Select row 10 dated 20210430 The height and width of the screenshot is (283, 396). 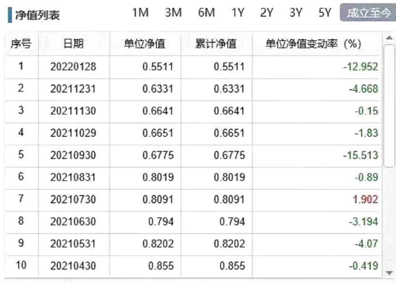tap(73, 266)
